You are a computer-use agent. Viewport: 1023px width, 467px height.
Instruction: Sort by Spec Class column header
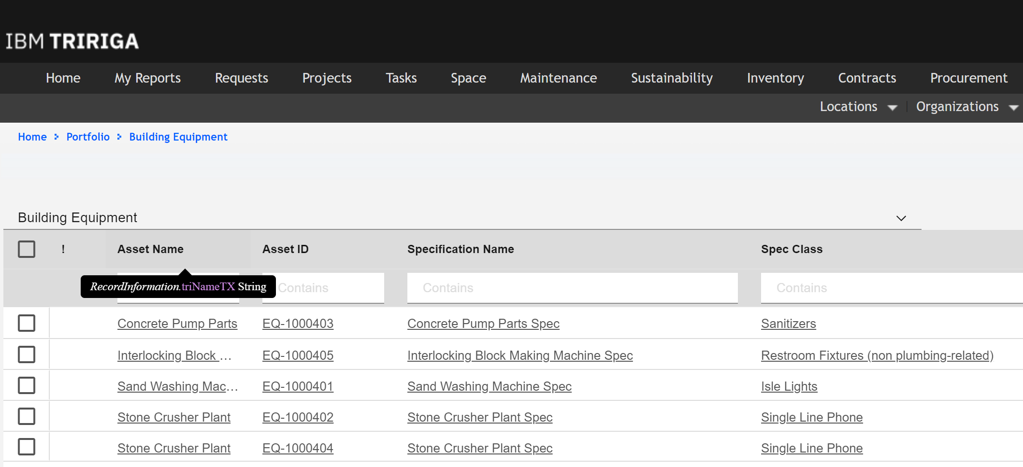792,249
